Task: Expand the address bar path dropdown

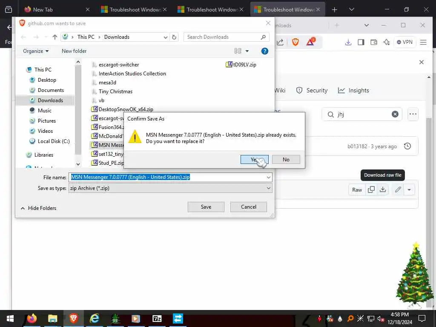Action: pos(166,37)
